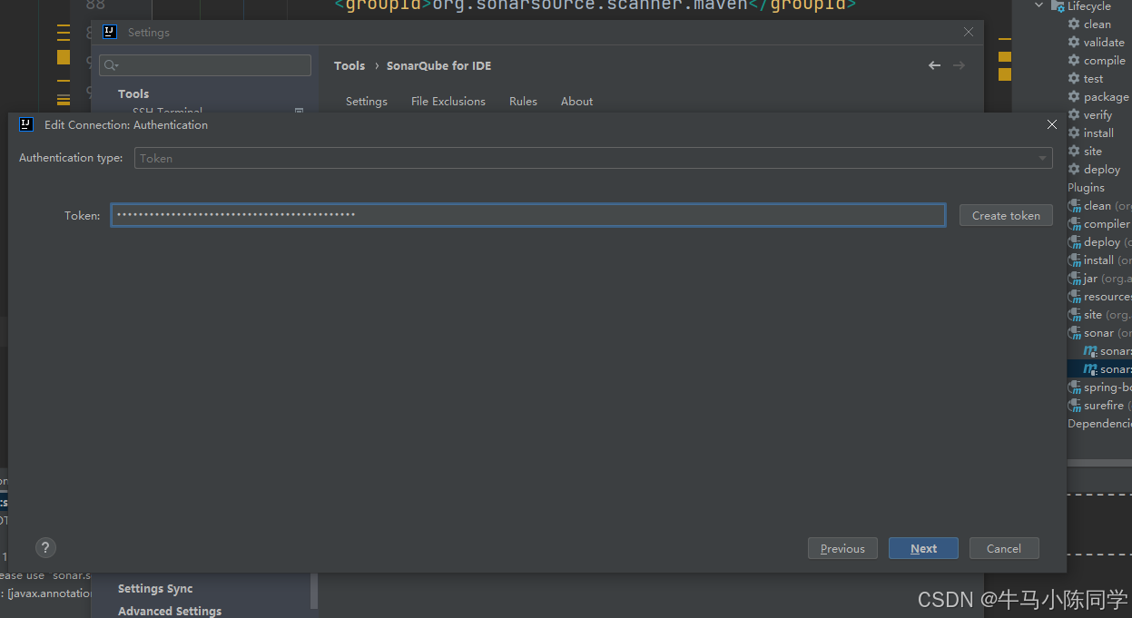Screen dimensions: 1132x618
Task: Click the deploy plugin icon under Plugins
Action: pyautogui.click(x=1075, y=242)
